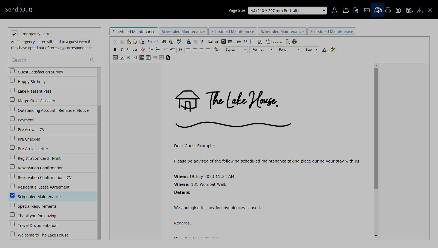Screen dimensions: 438x248
Task: Switch to the last Scheduled Maintenance tab
Action: [x=331, y=32]
